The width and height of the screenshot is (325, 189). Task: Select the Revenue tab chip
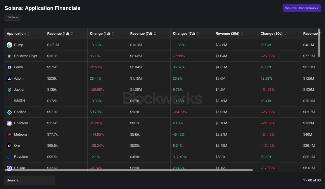coord(12,17)
